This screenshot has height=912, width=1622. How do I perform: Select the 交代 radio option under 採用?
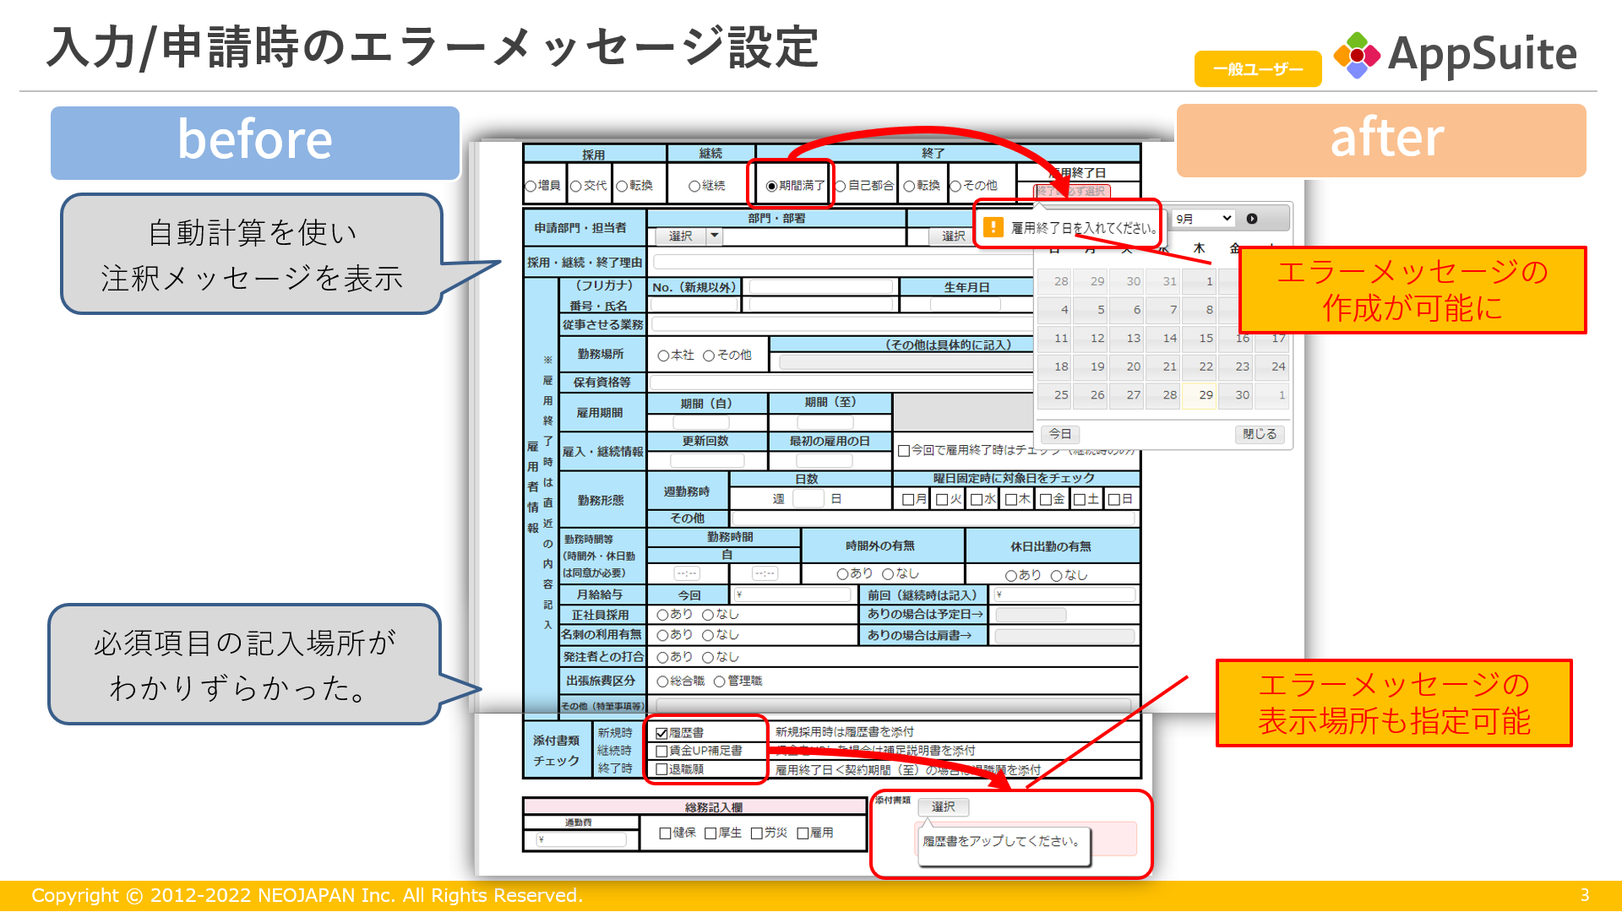click(x=576, y=186)
